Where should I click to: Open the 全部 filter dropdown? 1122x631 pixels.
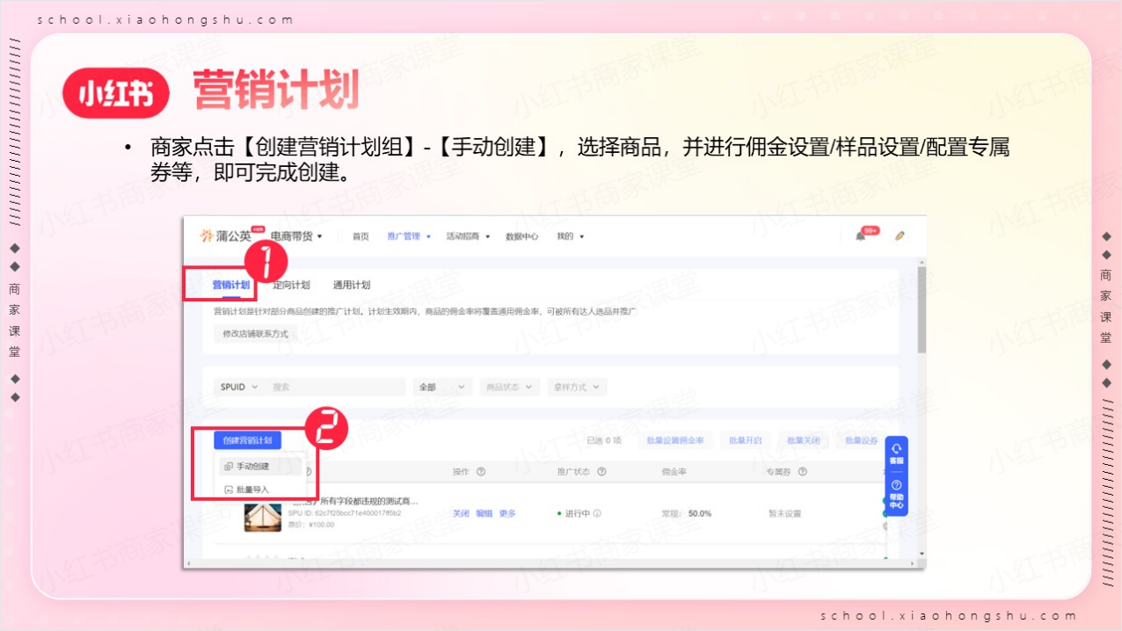[442, 387]
